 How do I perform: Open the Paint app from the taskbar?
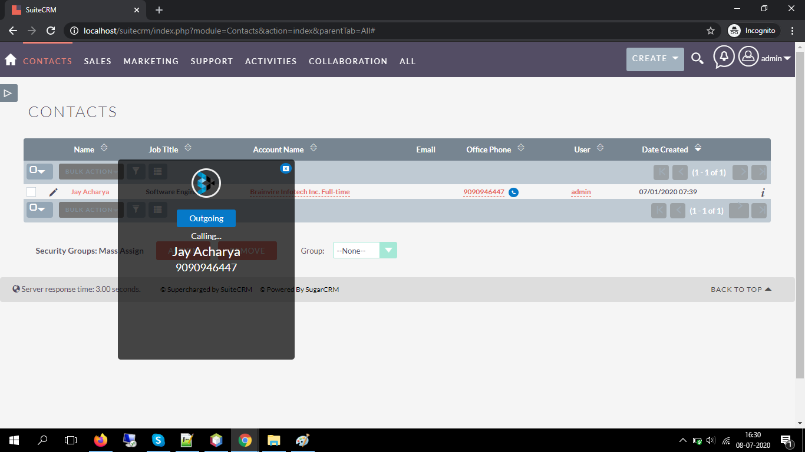tap(302, 440)
